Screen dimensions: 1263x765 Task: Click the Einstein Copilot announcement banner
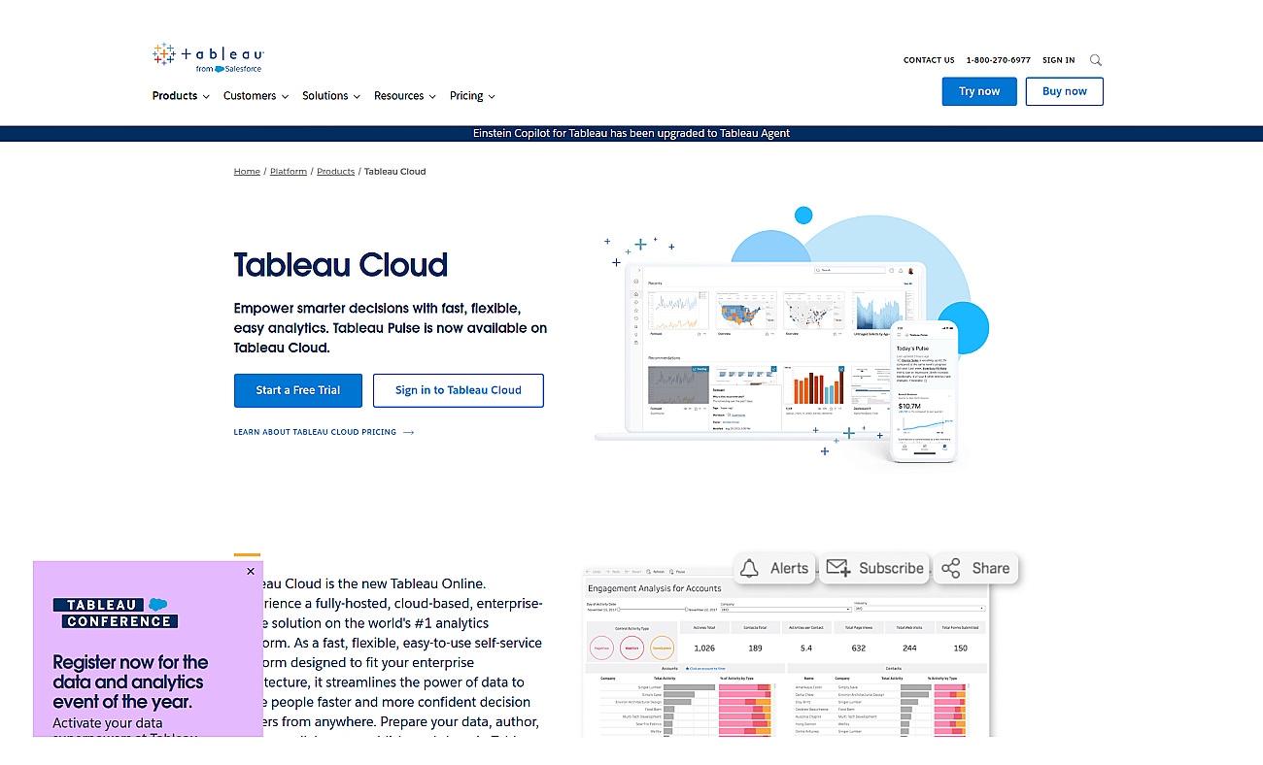pyautogui.click(x=631, y=134)
